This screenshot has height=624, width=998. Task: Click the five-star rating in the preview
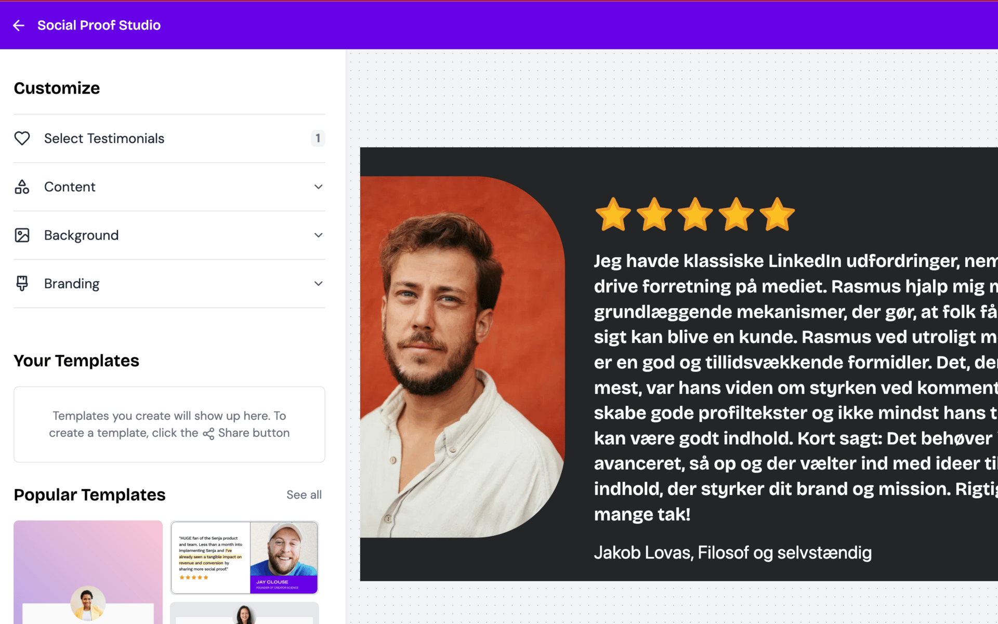[x=694, y=214]
